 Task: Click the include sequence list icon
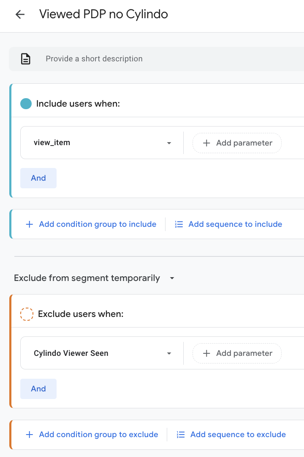tap(179, 224)
